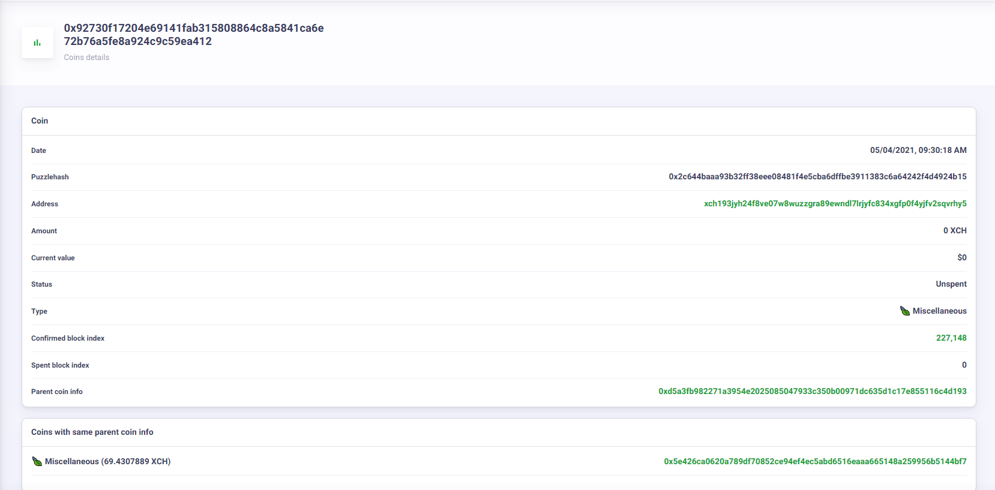Click the Miscellaneous (69.4307889 XCH) label
Image resolution: width=995 pixels, height=490 pixels.
coord(108,462)
